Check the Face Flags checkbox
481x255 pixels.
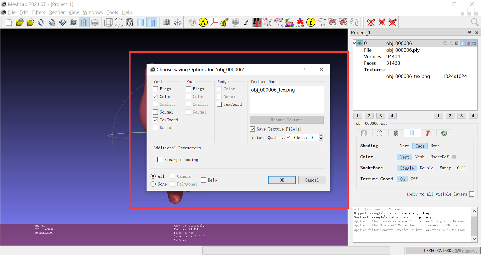coord(188,89)
